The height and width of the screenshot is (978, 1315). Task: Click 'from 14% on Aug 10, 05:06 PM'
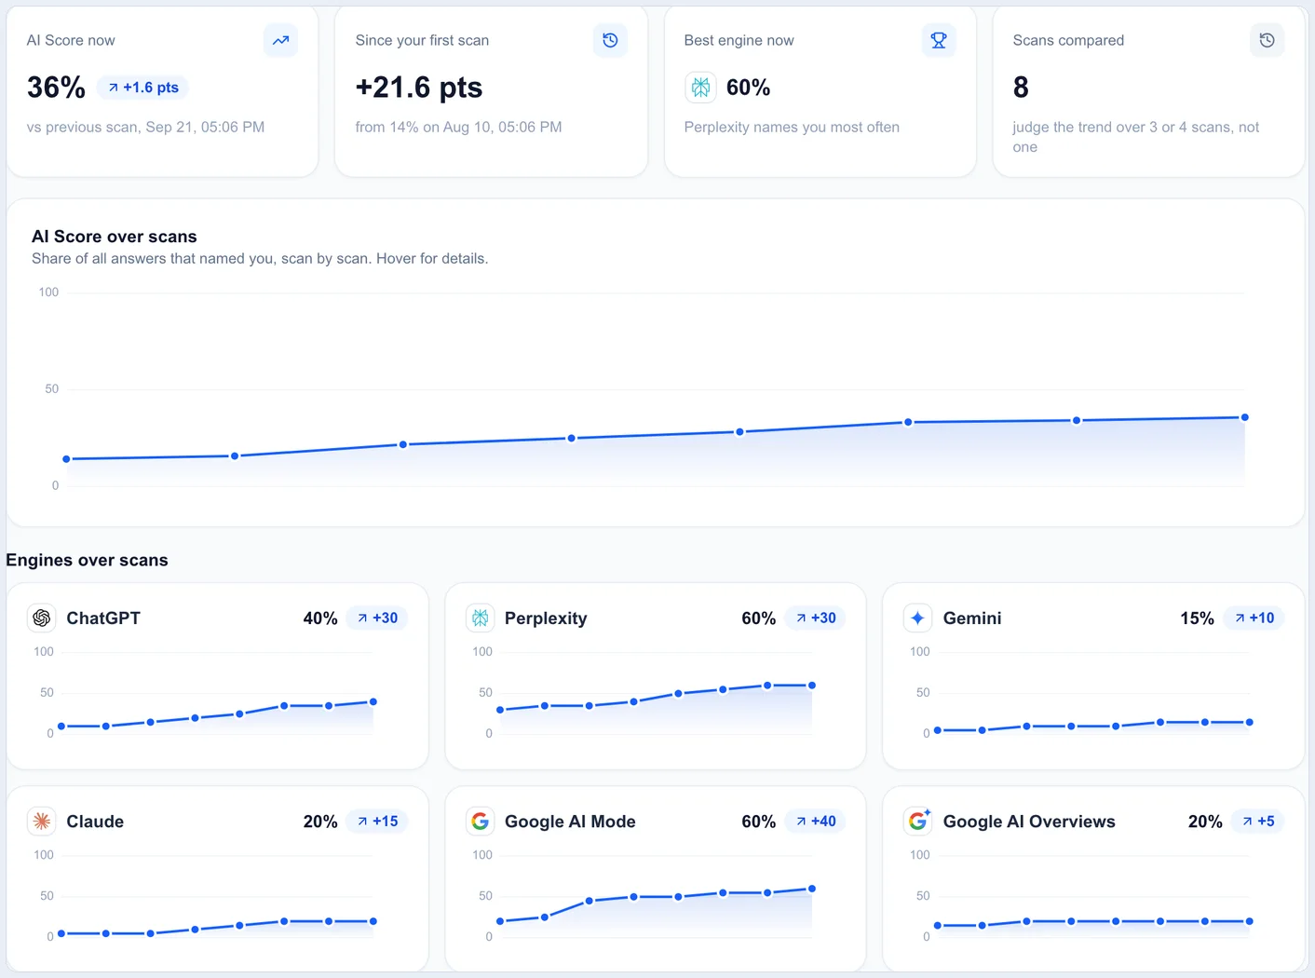tap(458, 127)
